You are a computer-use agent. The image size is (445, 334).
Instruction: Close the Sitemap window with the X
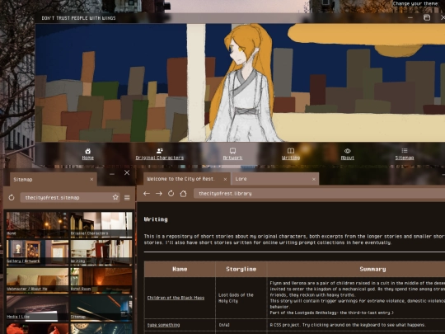click(127, 172)
